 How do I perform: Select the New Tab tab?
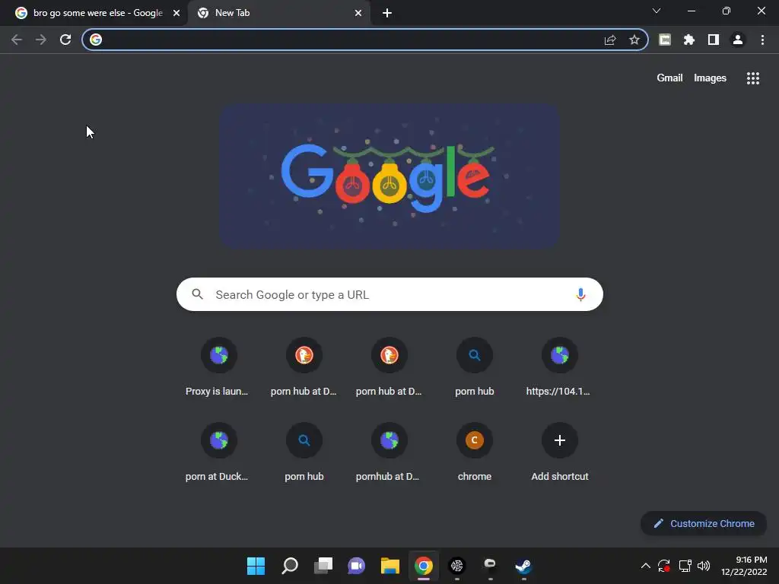278,13
